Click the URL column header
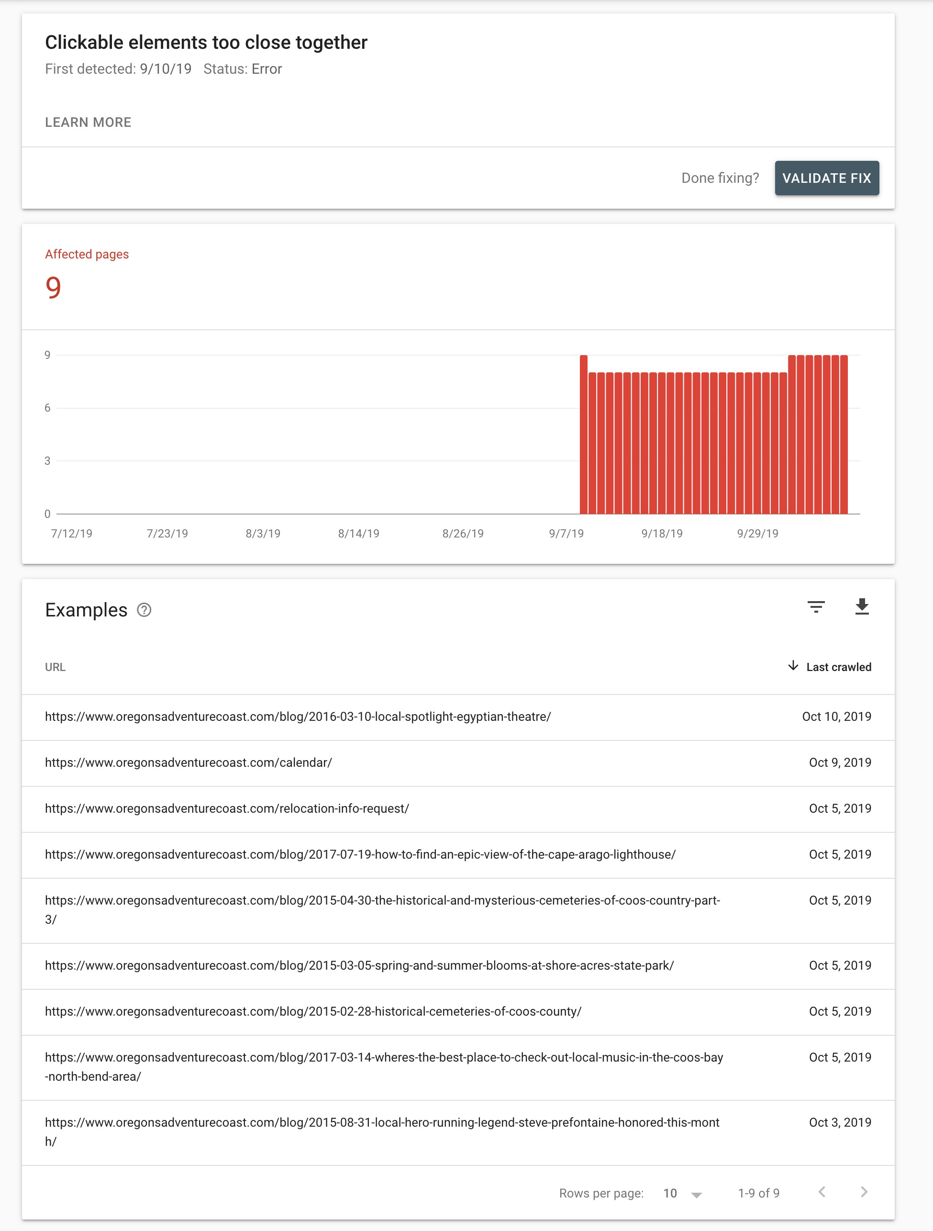Screen dimensions: 933x1231 coord(55,667)
